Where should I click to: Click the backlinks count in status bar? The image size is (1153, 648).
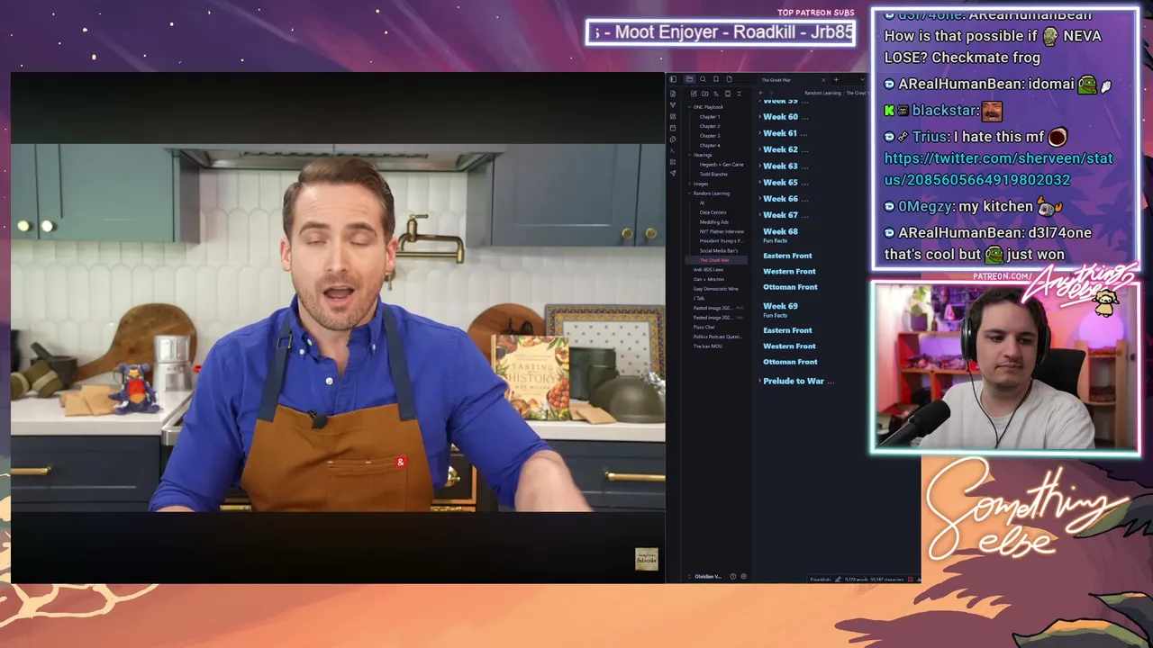tap(820, 580)
